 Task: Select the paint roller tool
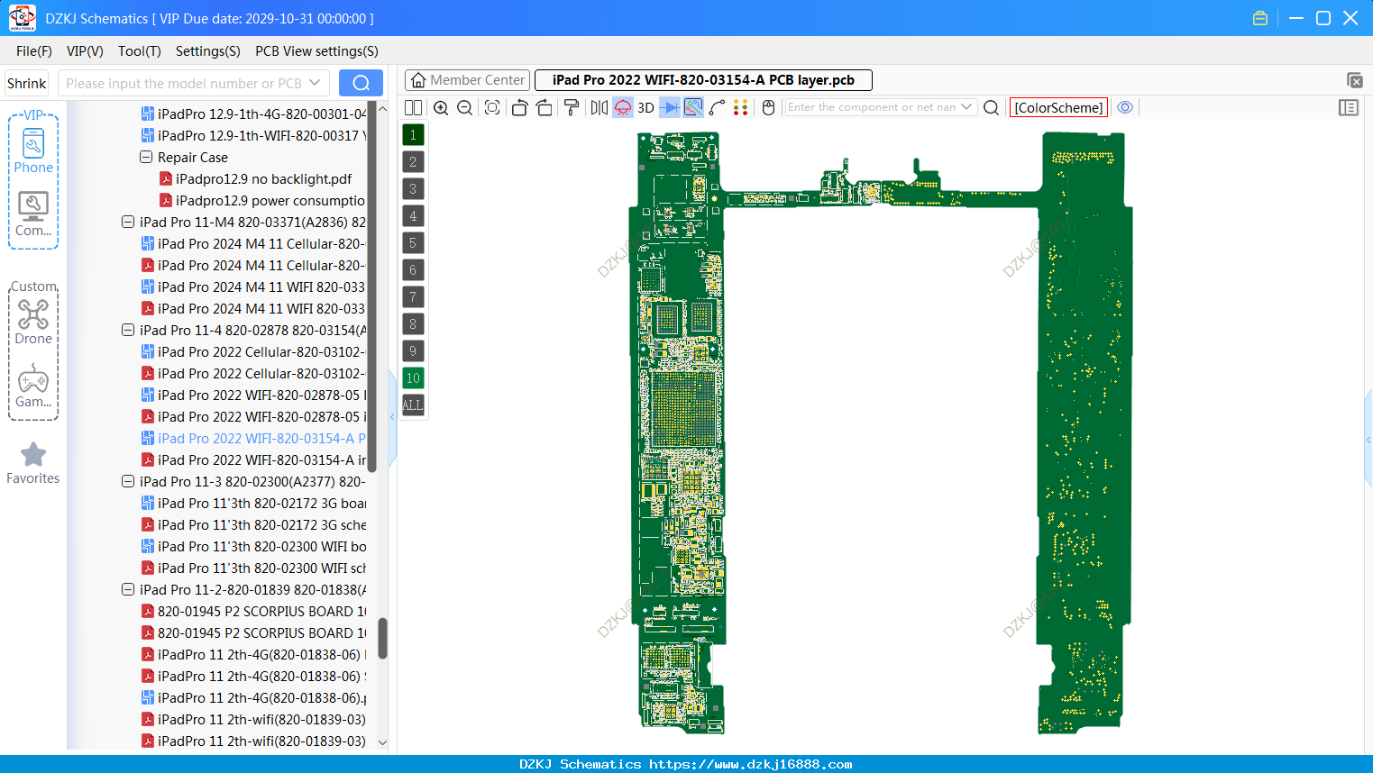(572, 107)
